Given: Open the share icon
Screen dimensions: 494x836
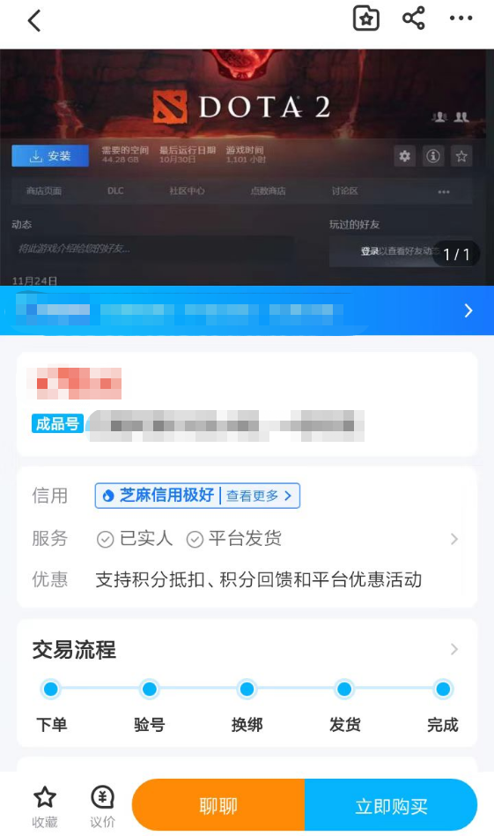Looking at the screenshot, I should pyautogui.click(x=413, y=19).
